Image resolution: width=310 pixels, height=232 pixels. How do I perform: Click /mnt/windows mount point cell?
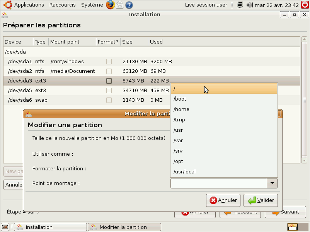pyautogui.click(x=67, y=62)
